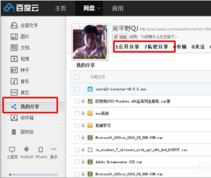This screenshot has width=211, height=178.
Task: Open the 全部文件 drive icon
Action: tap(14, 25)
